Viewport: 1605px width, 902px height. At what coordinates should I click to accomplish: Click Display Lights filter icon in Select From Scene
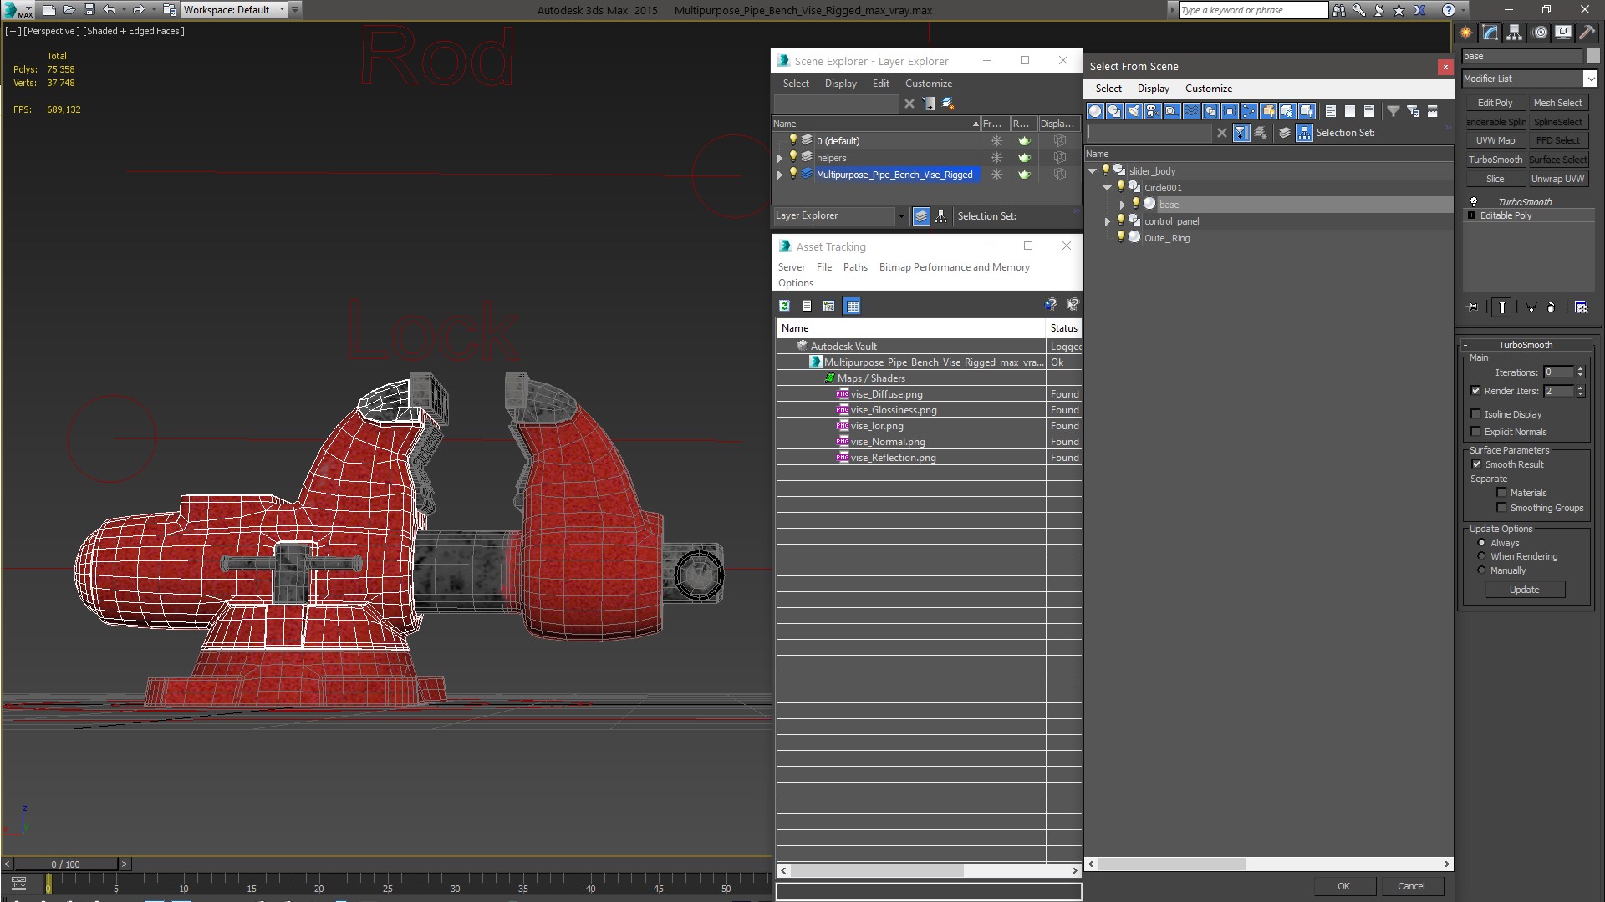[x=1134, y=111]
